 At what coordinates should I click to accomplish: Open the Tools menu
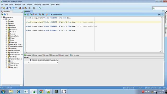point(53,5)
